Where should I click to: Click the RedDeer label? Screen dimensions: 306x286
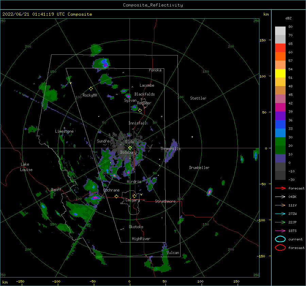tap(144, 103)
